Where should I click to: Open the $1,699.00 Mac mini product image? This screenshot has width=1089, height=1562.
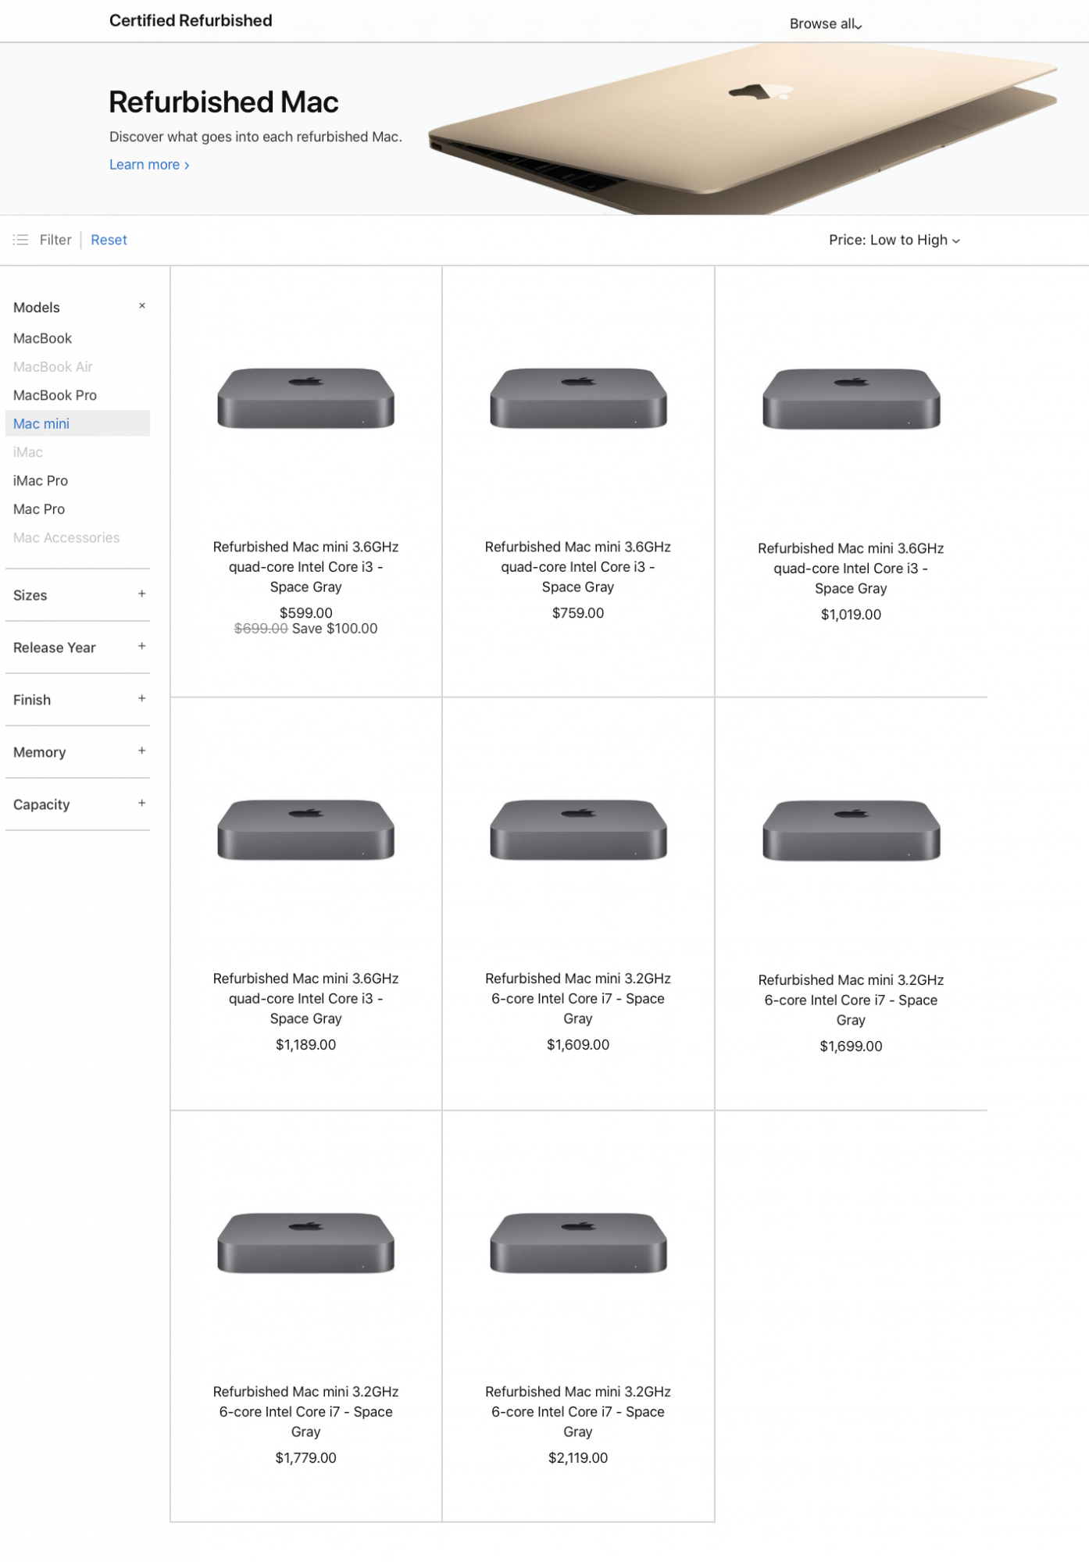[851, 831]
